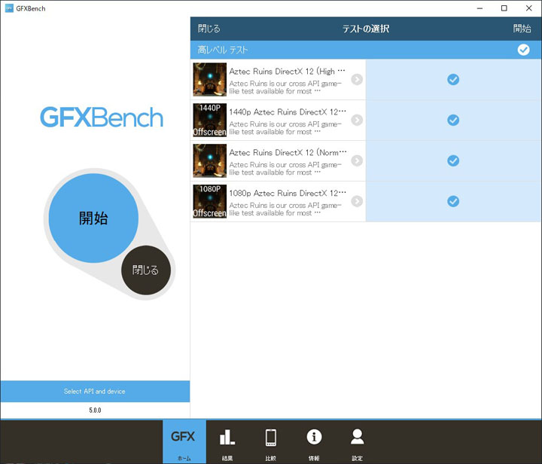Click the Aztec Ruins (Normal) thumbnail image
Screen dimensions: 542x464
click(210, 160)
